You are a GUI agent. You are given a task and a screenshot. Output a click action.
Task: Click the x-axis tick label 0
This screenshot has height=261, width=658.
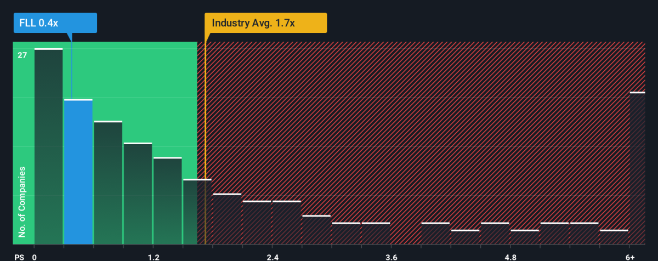(35, 257)
